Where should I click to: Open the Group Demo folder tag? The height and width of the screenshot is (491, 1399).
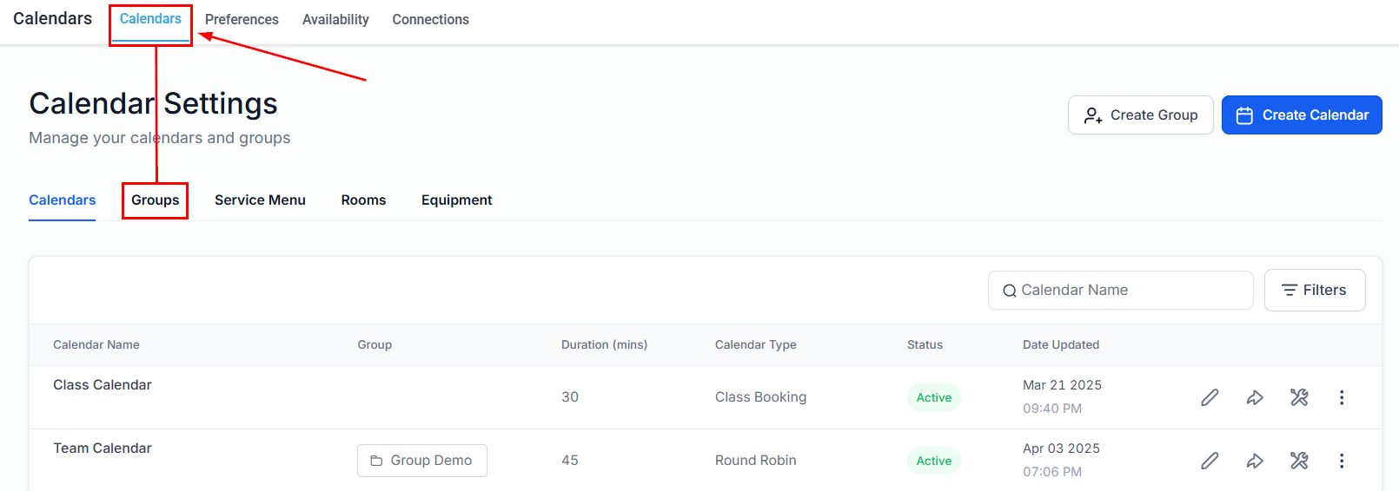421,461
